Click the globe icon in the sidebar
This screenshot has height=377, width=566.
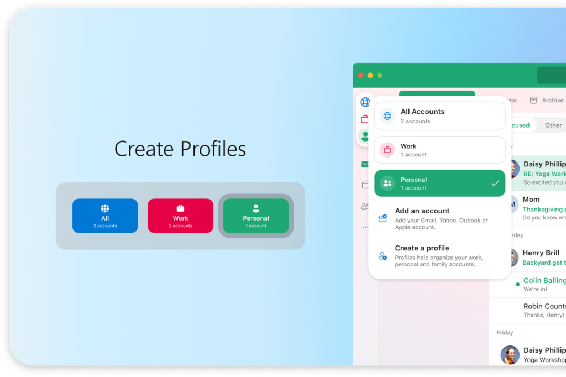tap(365, 102)
